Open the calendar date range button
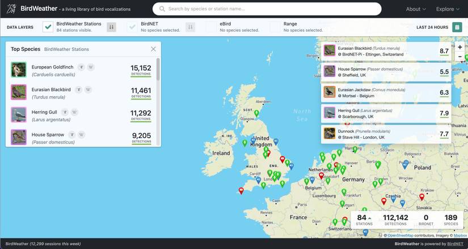The image size is (468, 249). (x=457, y=27)
